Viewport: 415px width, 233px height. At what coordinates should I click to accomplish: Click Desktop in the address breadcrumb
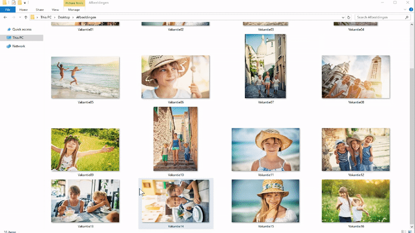click(63, 17)
